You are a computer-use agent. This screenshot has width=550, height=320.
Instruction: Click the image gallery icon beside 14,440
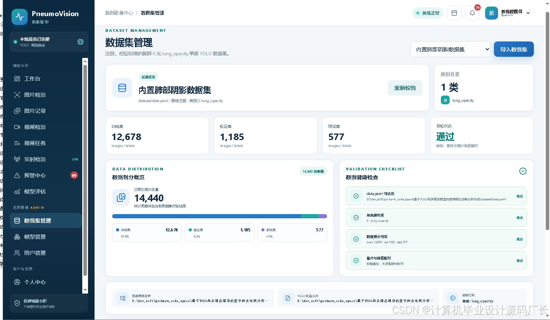pyautogui.click(x=121, y=198)
